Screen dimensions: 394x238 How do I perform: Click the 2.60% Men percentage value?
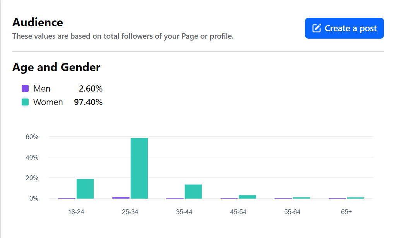point(91,89)
